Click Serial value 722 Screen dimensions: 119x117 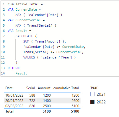[32, 100]
